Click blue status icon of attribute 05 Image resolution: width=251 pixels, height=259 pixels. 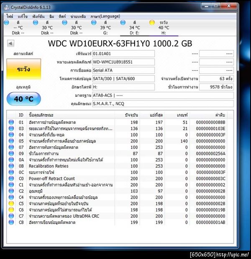(x=11, y=141)
